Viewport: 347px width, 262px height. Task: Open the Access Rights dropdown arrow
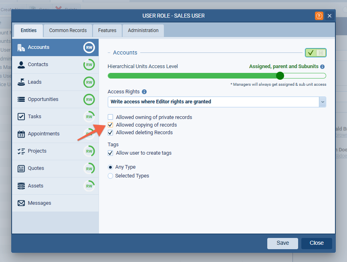coord(322,102)
